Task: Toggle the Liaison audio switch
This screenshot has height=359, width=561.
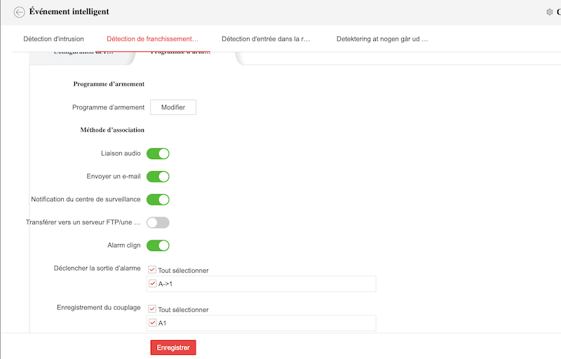Action: (x=158, y=154)
